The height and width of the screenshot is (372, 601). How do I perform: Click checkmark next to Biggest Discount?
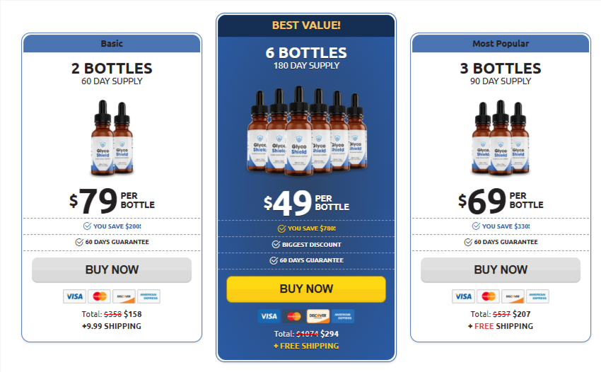pyautogui.click(x=276, y=245)
